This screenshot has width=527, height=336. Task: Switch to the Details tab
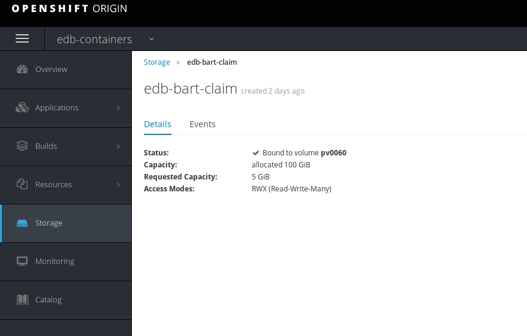[x=158, y=124]
